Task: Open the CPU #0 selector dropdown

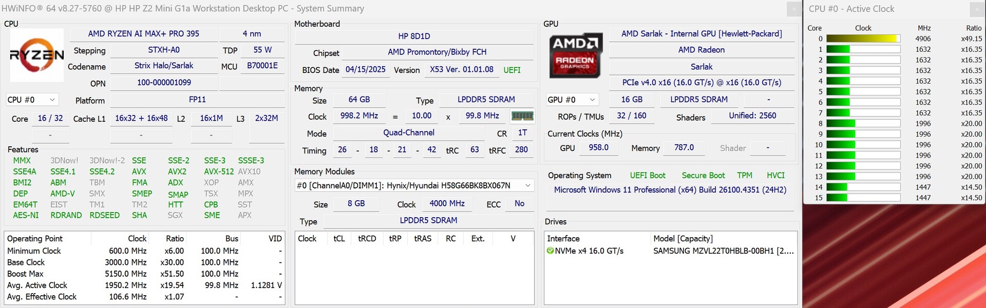Action: [32, 100]
